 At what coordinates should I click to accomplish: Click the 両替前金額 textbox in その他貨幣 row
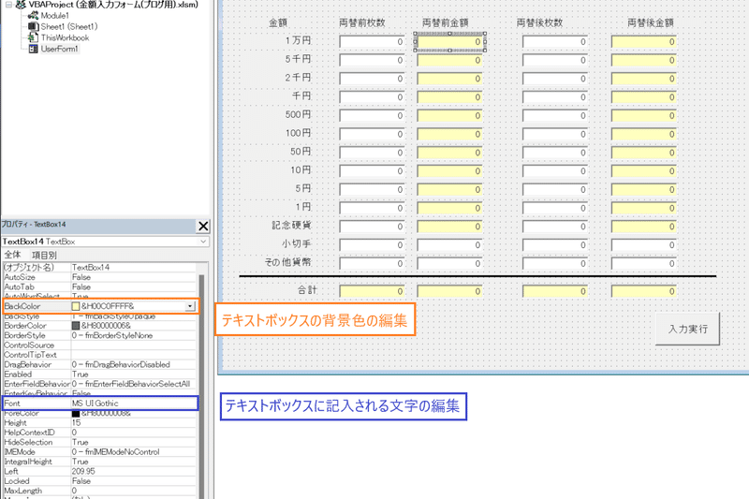(449, 264)
